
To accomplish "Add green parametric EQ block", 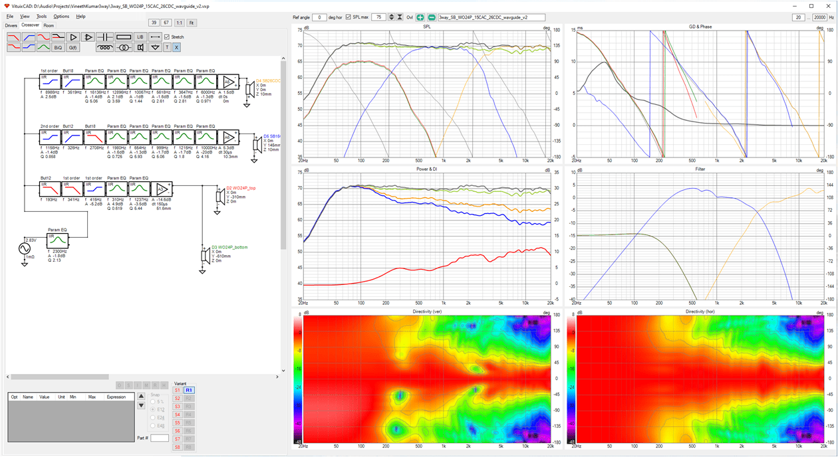I will (43, 48).
